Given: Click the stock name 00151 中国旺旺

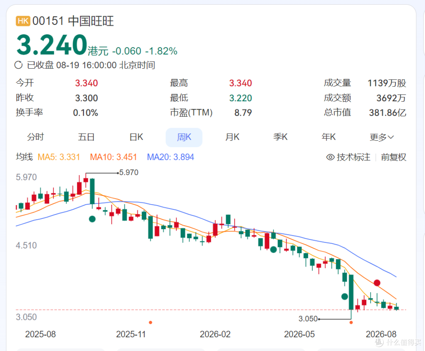Looking at the screenshot, I should tap(73, 21).
